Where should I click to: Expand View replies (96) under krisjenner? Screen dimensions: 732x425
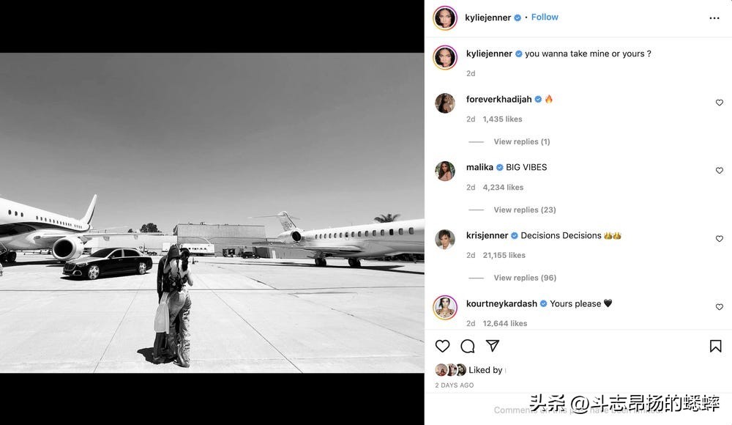pyautogui.click(x=525, y=278)
